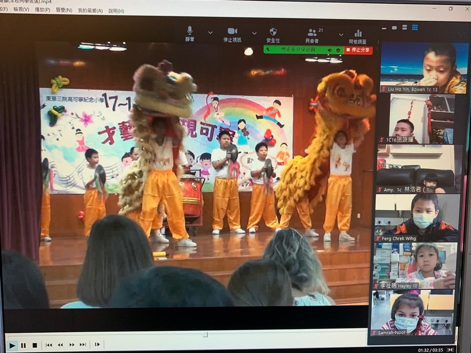Click the muted mic icon on Hayley 10's tile

377,286
